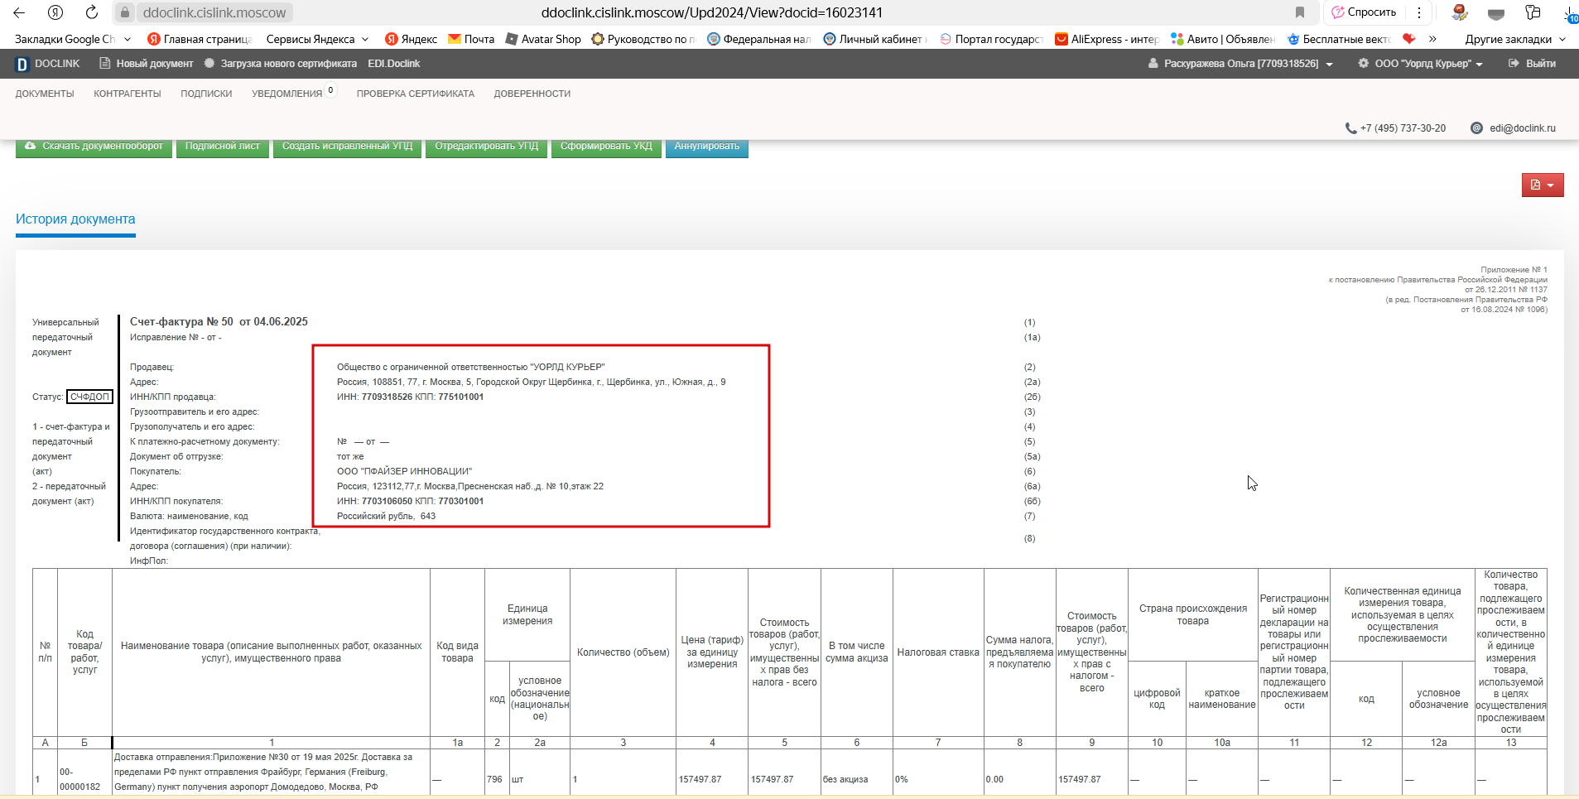The image size is (1579, 799).
Task: Open the red heart bookmark icon
Action: coord(1408,39)
